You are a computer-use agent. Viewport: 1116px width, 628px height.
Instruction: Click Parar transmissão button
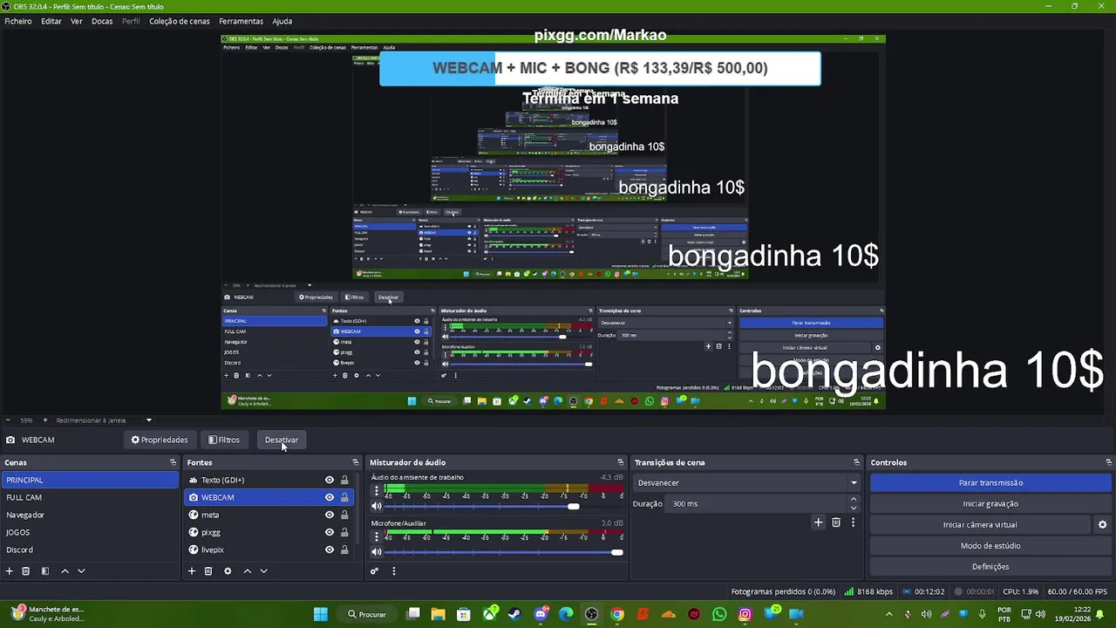point(990,482)
